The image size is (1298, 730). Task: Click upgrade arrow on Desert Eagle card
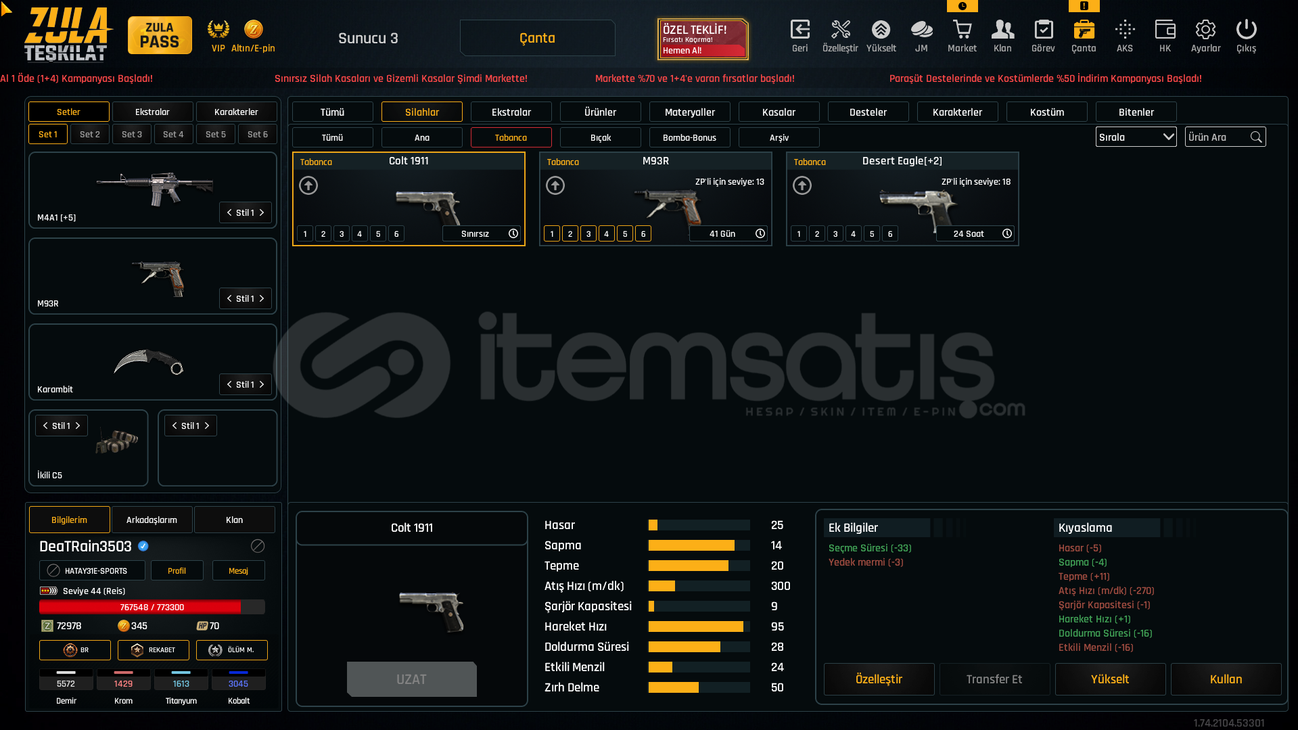tap(802, 185)
